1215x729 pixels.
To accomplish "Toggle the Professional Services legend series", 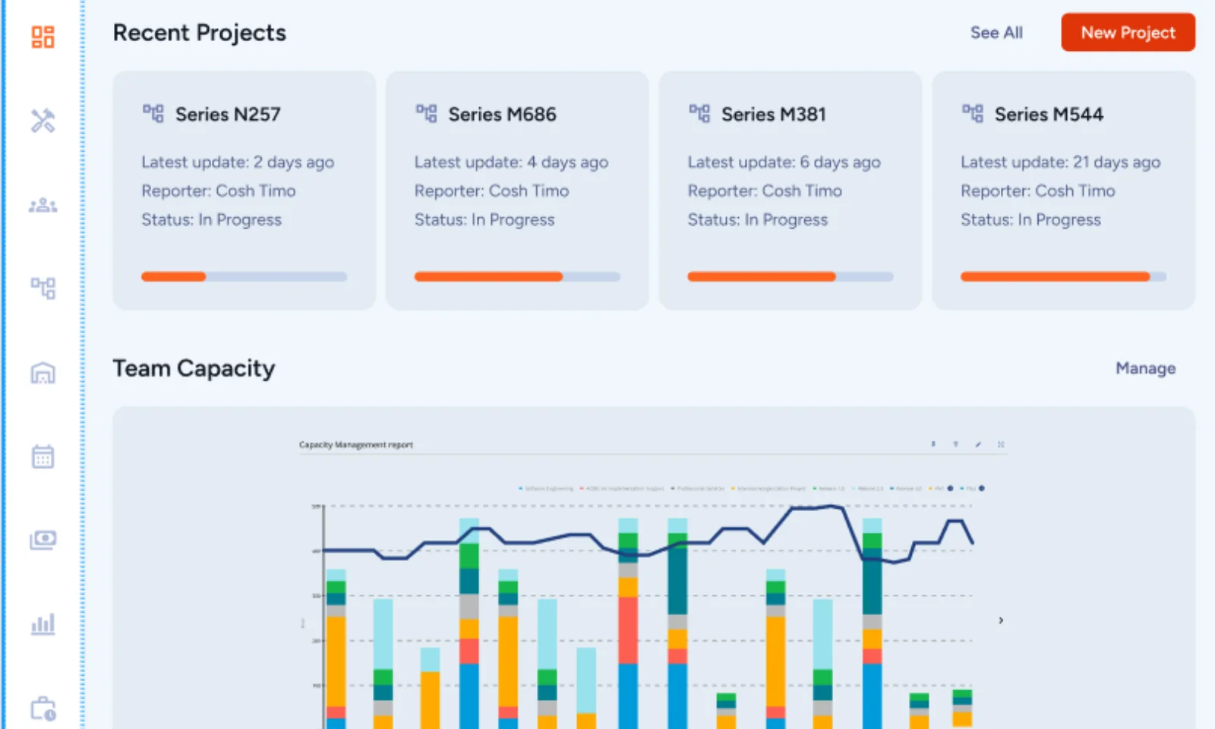I will tap(699, 488).
